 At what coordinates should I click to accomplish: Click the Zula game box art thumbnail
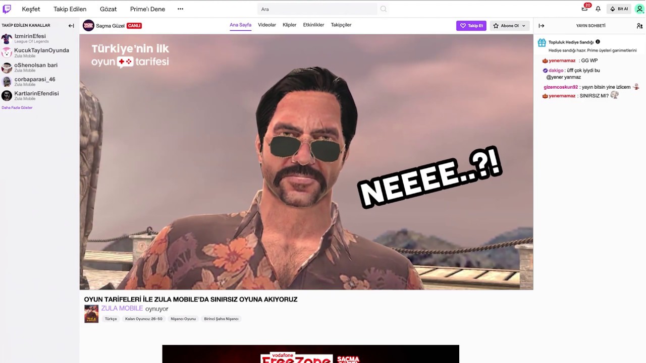pos(91,314)
